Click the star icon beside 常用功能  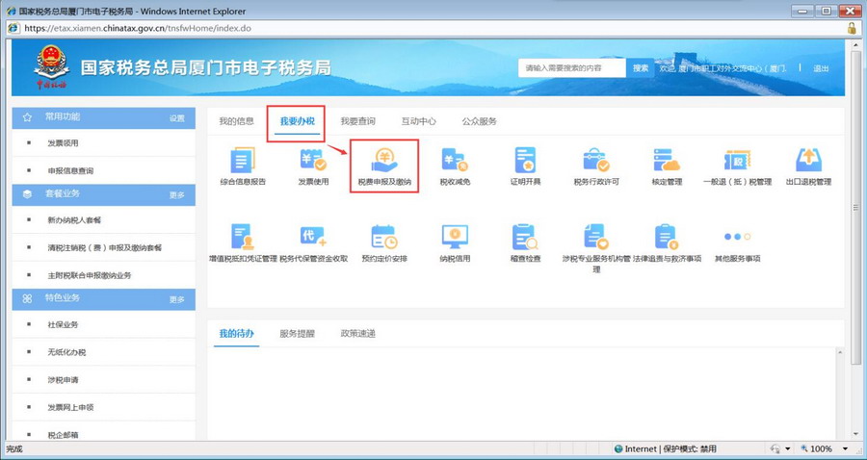point(27,117)
